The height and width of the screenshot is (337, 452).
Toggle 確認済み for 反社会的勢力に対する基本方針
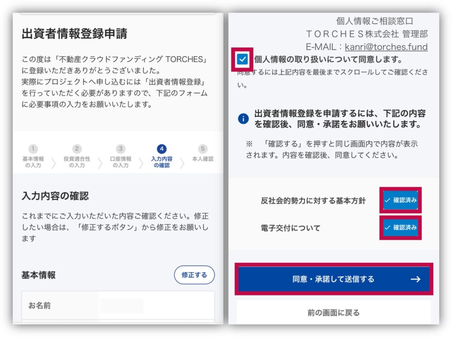[x=400, y=200]
